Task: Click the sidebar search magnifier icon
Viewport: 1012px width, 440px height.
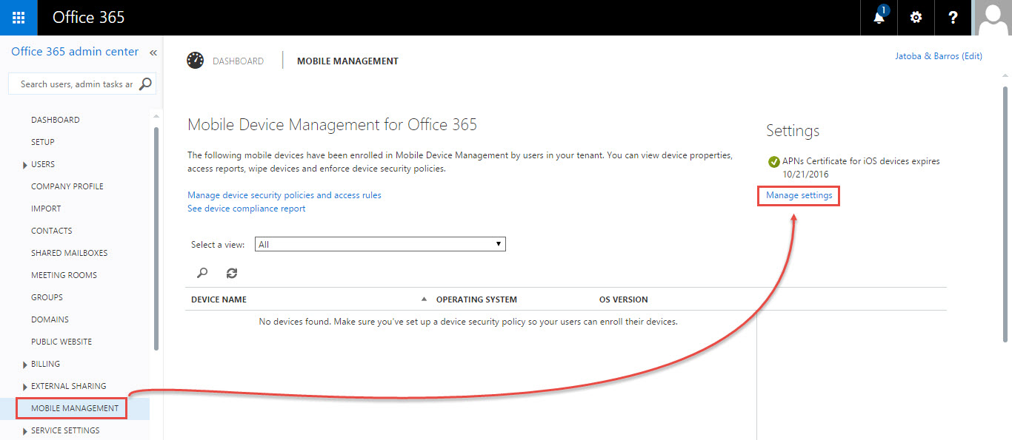Action: (145, 84)
